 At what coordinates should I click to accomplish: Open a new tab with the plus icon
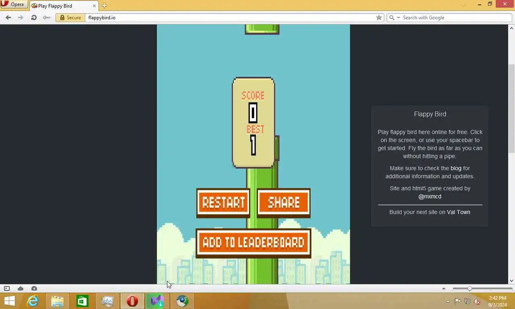pos(104,6)
